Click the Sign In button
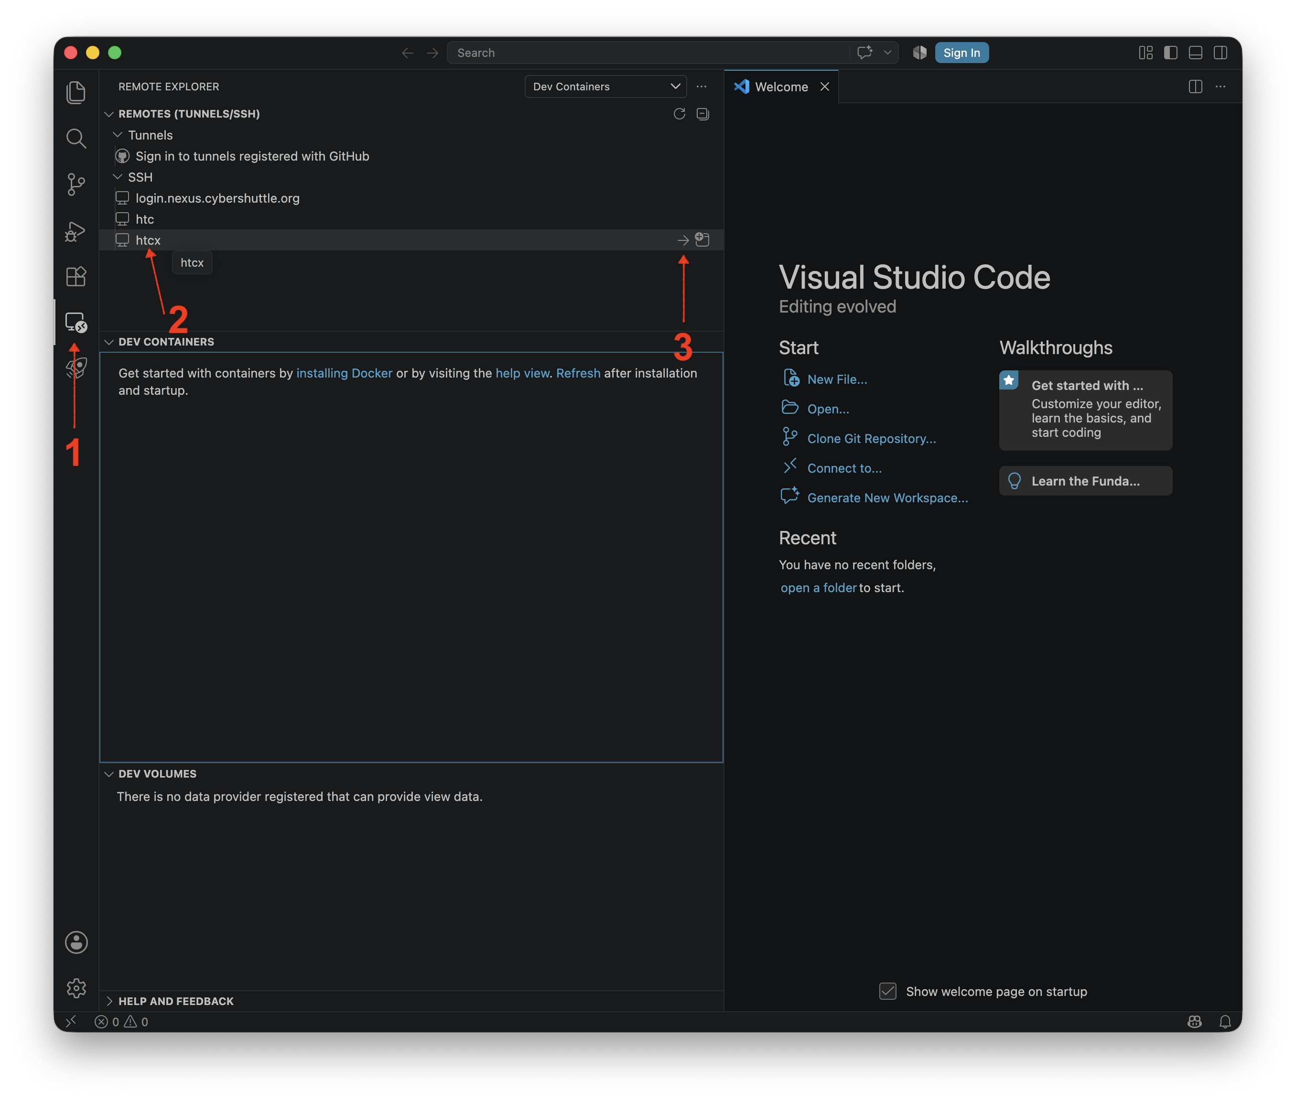This screenshot has width=1296, height=1103. click(961, 53)
